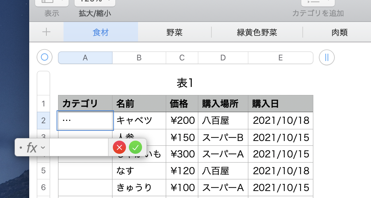Select the whole table with the circle handle
The width and height of the screenshot is (371, 198).
[x=44, y=57]
